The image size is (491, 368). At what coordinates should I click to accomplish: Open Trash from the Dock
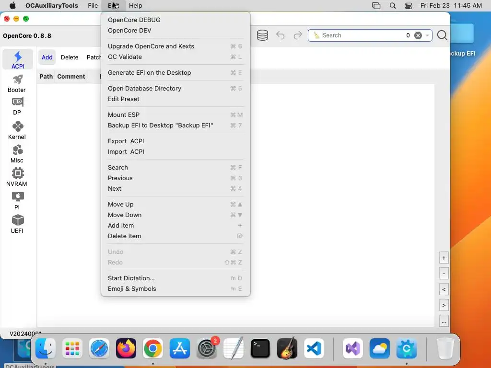445,348
